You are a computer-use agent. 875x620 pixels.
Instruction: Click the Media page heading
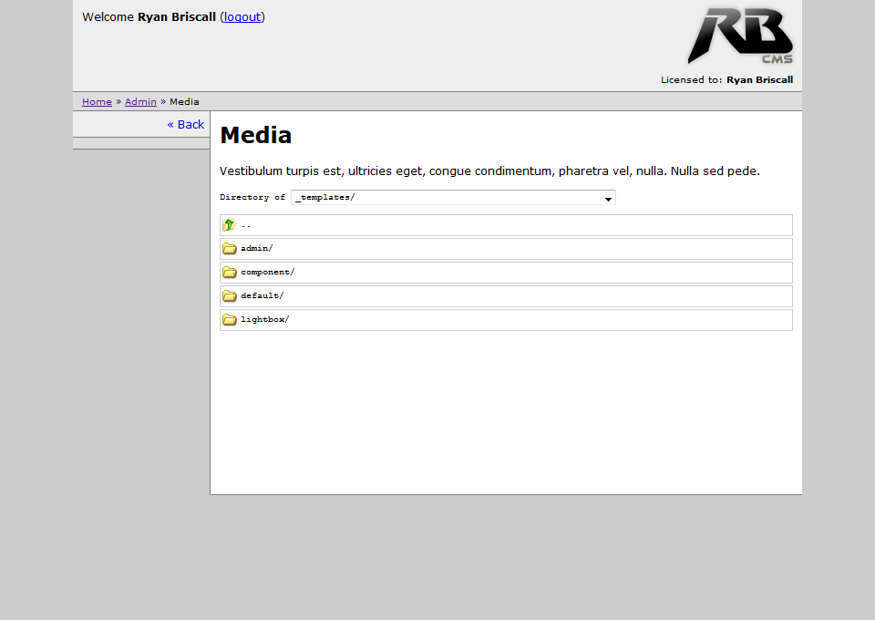[256, 136]
